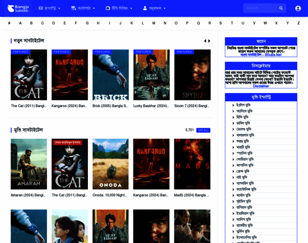The image size is (308, 243).
Task: Open the Amaran movie poster
Action: 29,164
